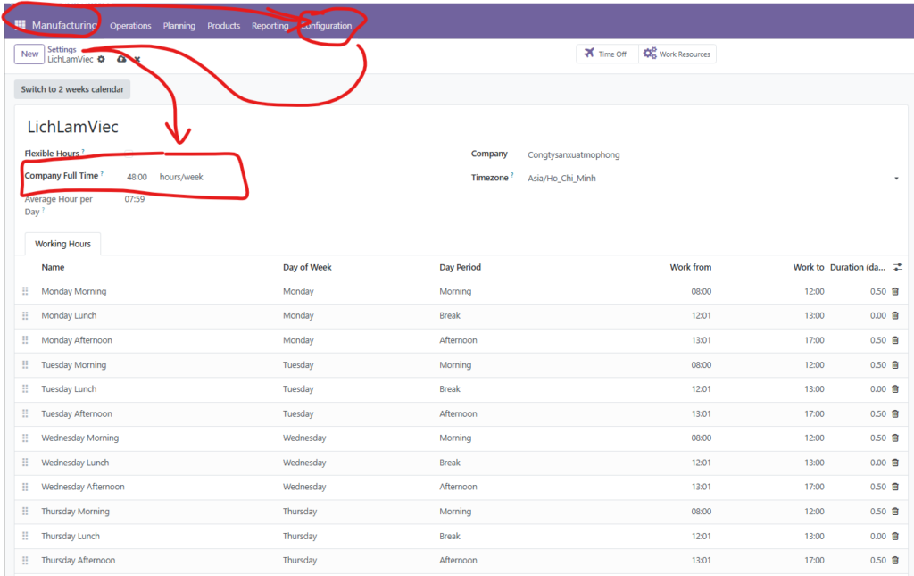Click the cloud save icon
914x576 pixels.
tap(121, 59)
